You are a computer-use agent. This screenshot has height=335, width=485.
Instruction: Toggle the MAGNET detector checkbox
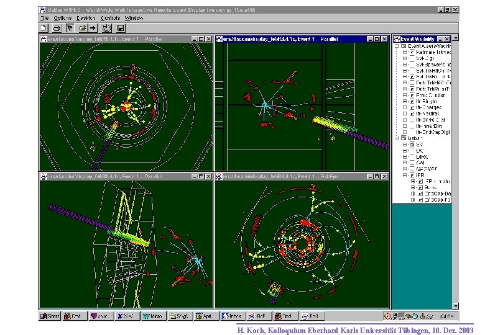pos(412,169)
